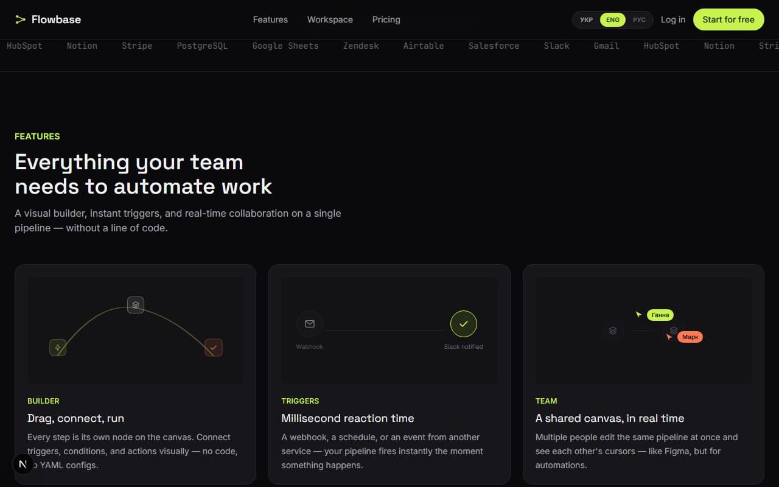Click the left layers node in Team card
The image size is (779, 487).
coord(613,331)
